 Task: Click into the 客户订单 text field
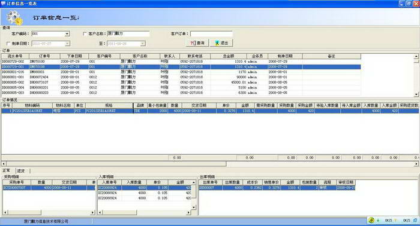pyautogui.click(x=211, y=33)
